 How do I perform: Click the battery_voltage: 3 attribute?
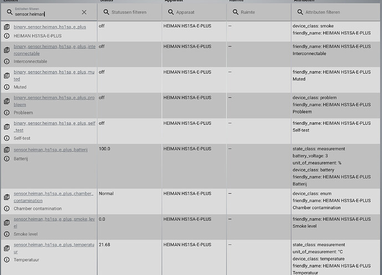pyautogui.click(x=310, y=156)
